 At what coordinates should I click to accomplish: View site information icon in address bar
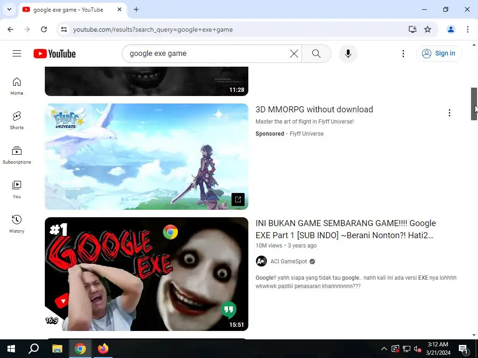[x=63, y=29]
